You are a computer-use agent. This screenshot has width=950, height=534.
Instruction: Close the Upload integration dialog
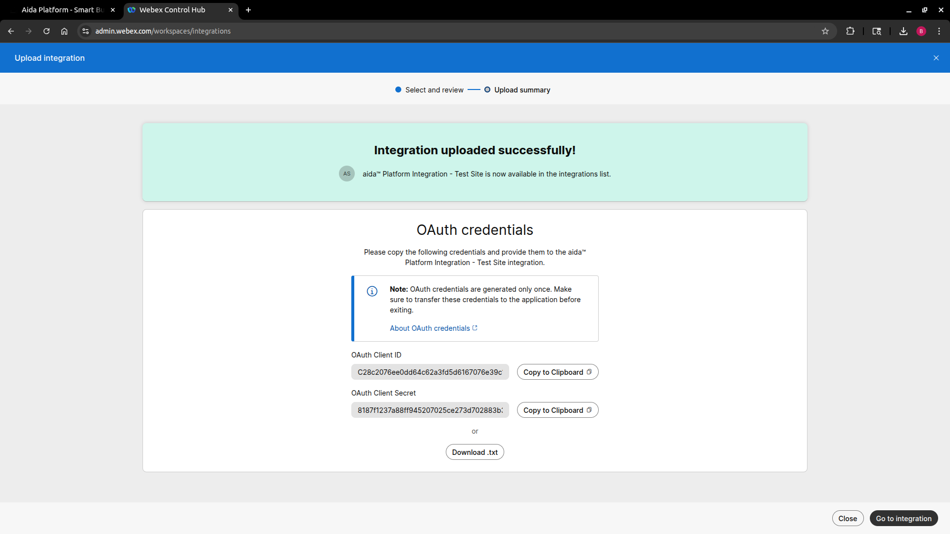point(936,58)
